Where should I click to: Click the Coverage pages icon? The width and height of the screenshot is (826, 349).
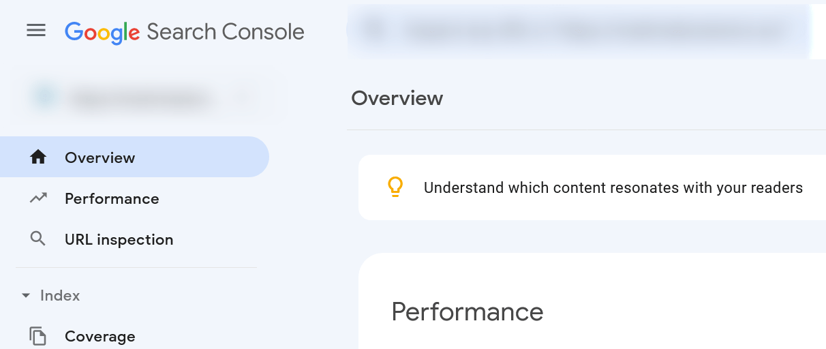tap(38, 336)
